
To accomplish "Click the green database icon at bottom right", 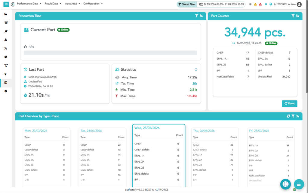I will click(294, 190).
